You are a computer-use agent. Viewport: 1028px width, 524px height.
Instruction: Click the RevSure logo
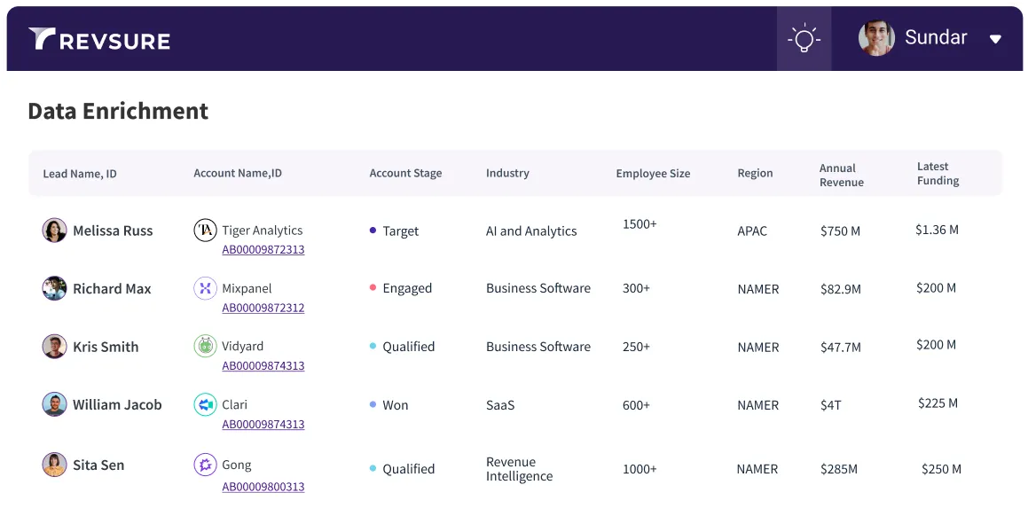pyautogui.click(x=99, y=39)
